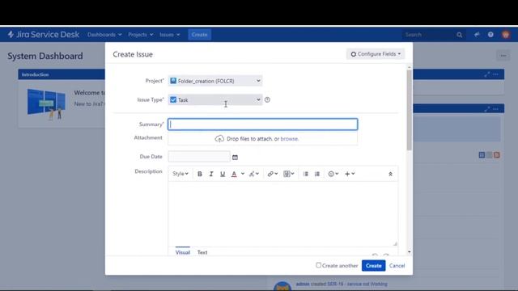Click the upload cloud icon in the Attachment area
Screen dimensions: 518x291
tap(219, 139)
